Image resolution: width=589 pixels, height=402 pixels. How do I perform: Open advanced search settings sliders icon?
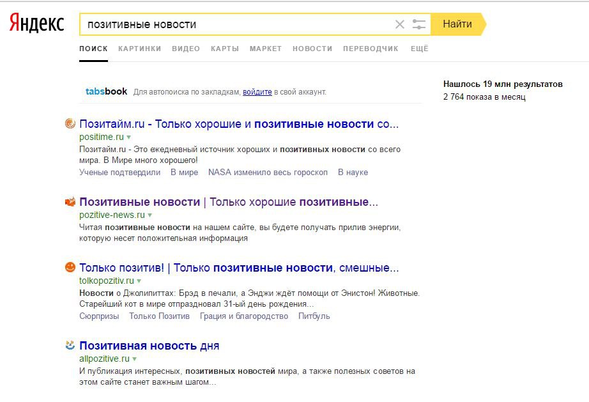click(x=418, y=24)
